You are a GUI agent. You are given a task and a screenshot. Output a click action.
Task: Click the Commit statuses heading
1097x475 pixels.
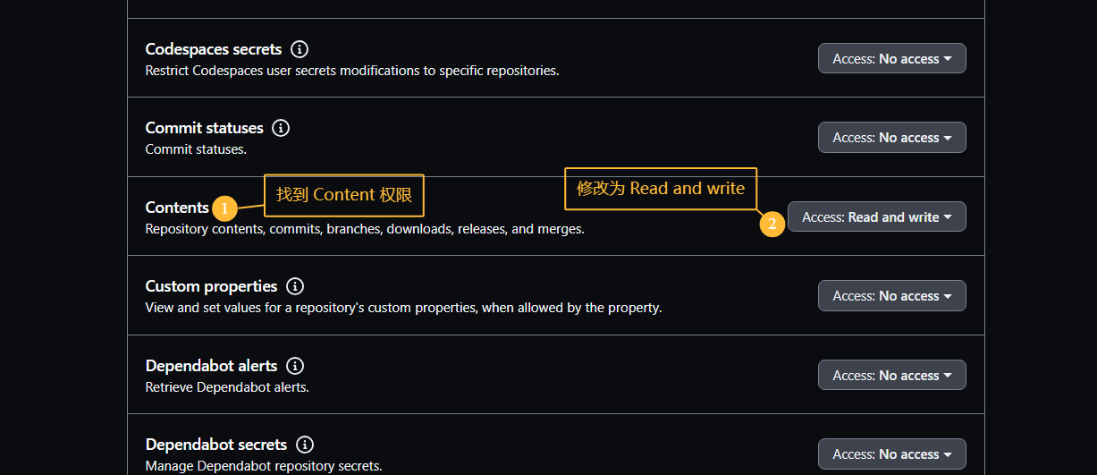point(204,128)
